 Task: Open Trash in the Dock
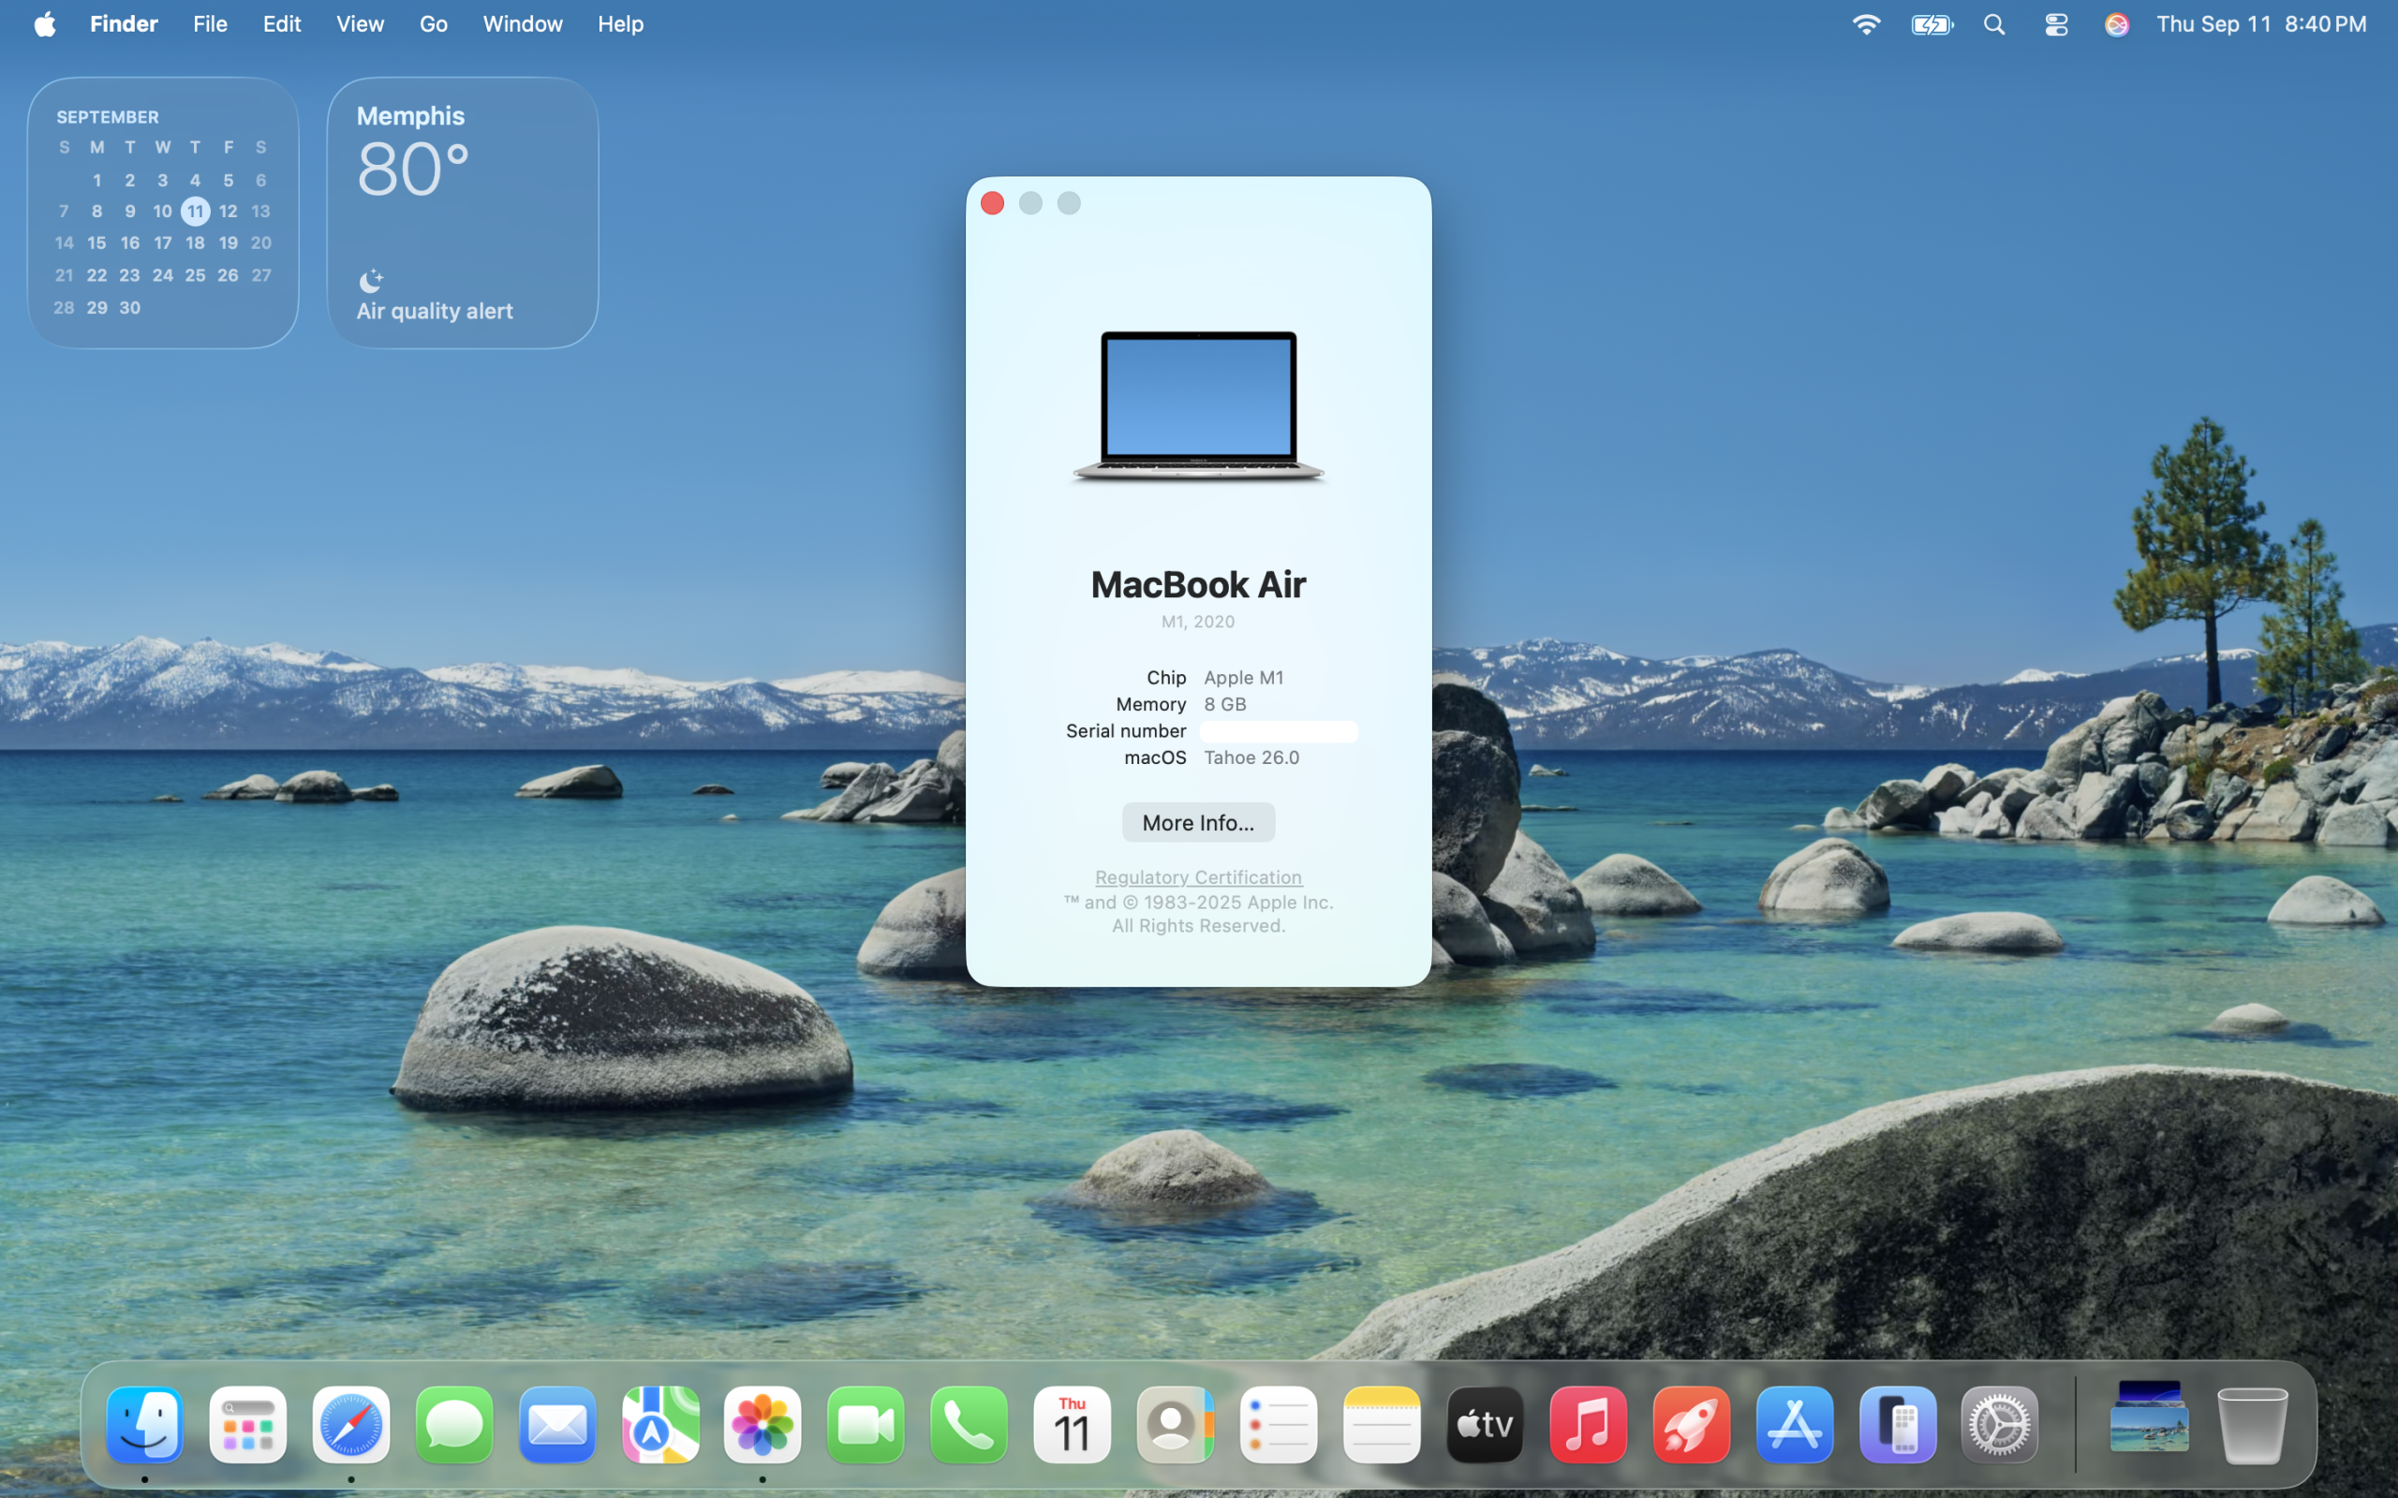click(x=2251, y=1425)
